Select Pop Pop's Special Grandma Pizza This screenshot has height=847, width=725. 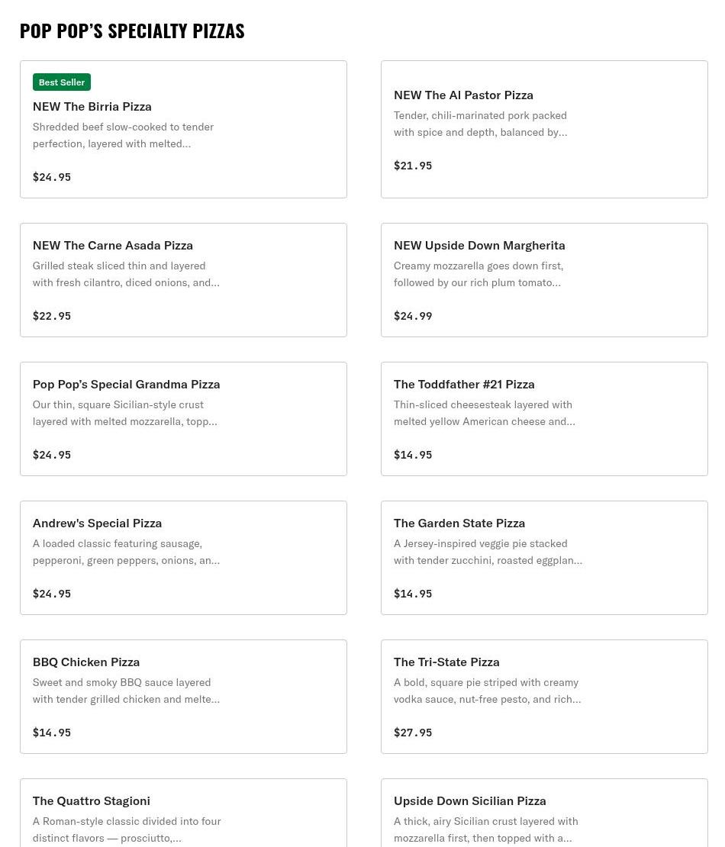click(x=183, y=419)
